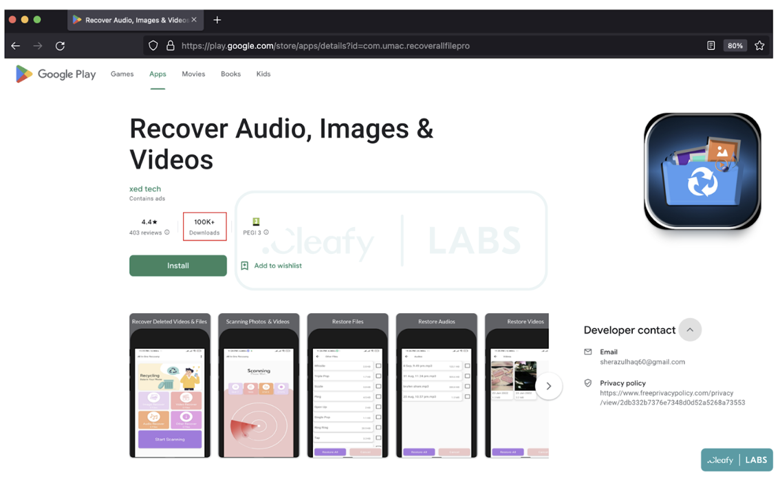
Task: Click the padlock site security icon
Action: tap(171, 45)
